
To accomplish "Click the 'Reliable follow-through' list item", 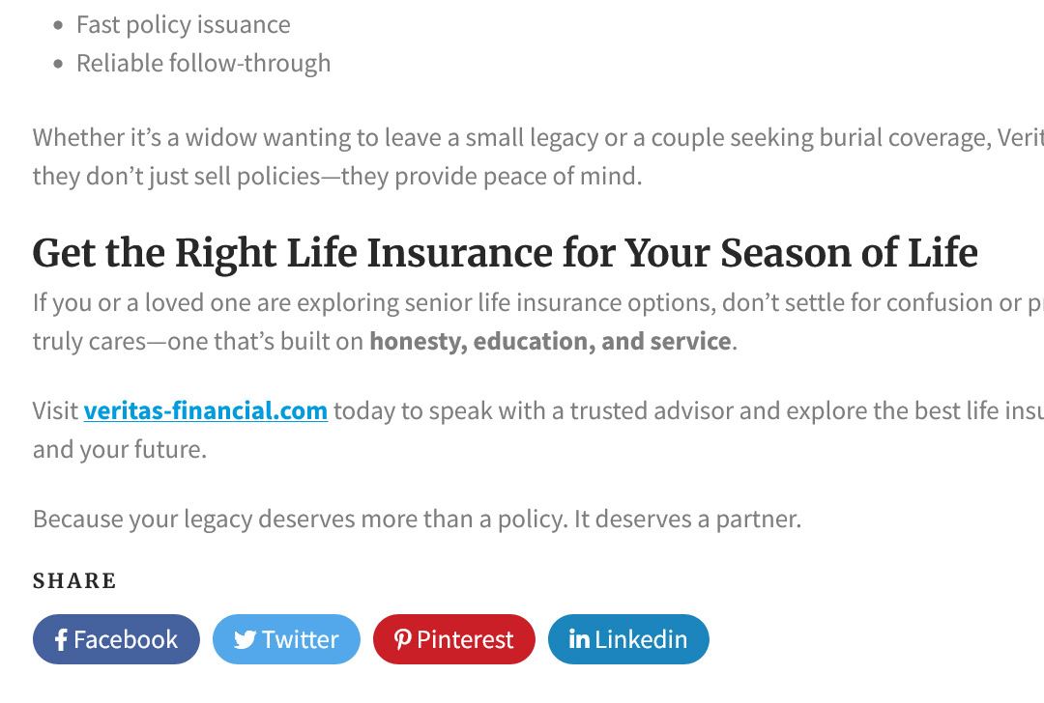I will pos(203,64).
